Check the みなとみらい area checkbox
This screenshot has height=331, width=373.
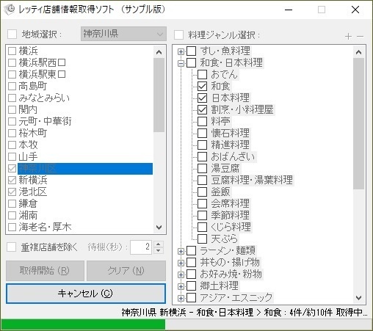(x=12, y=98)
